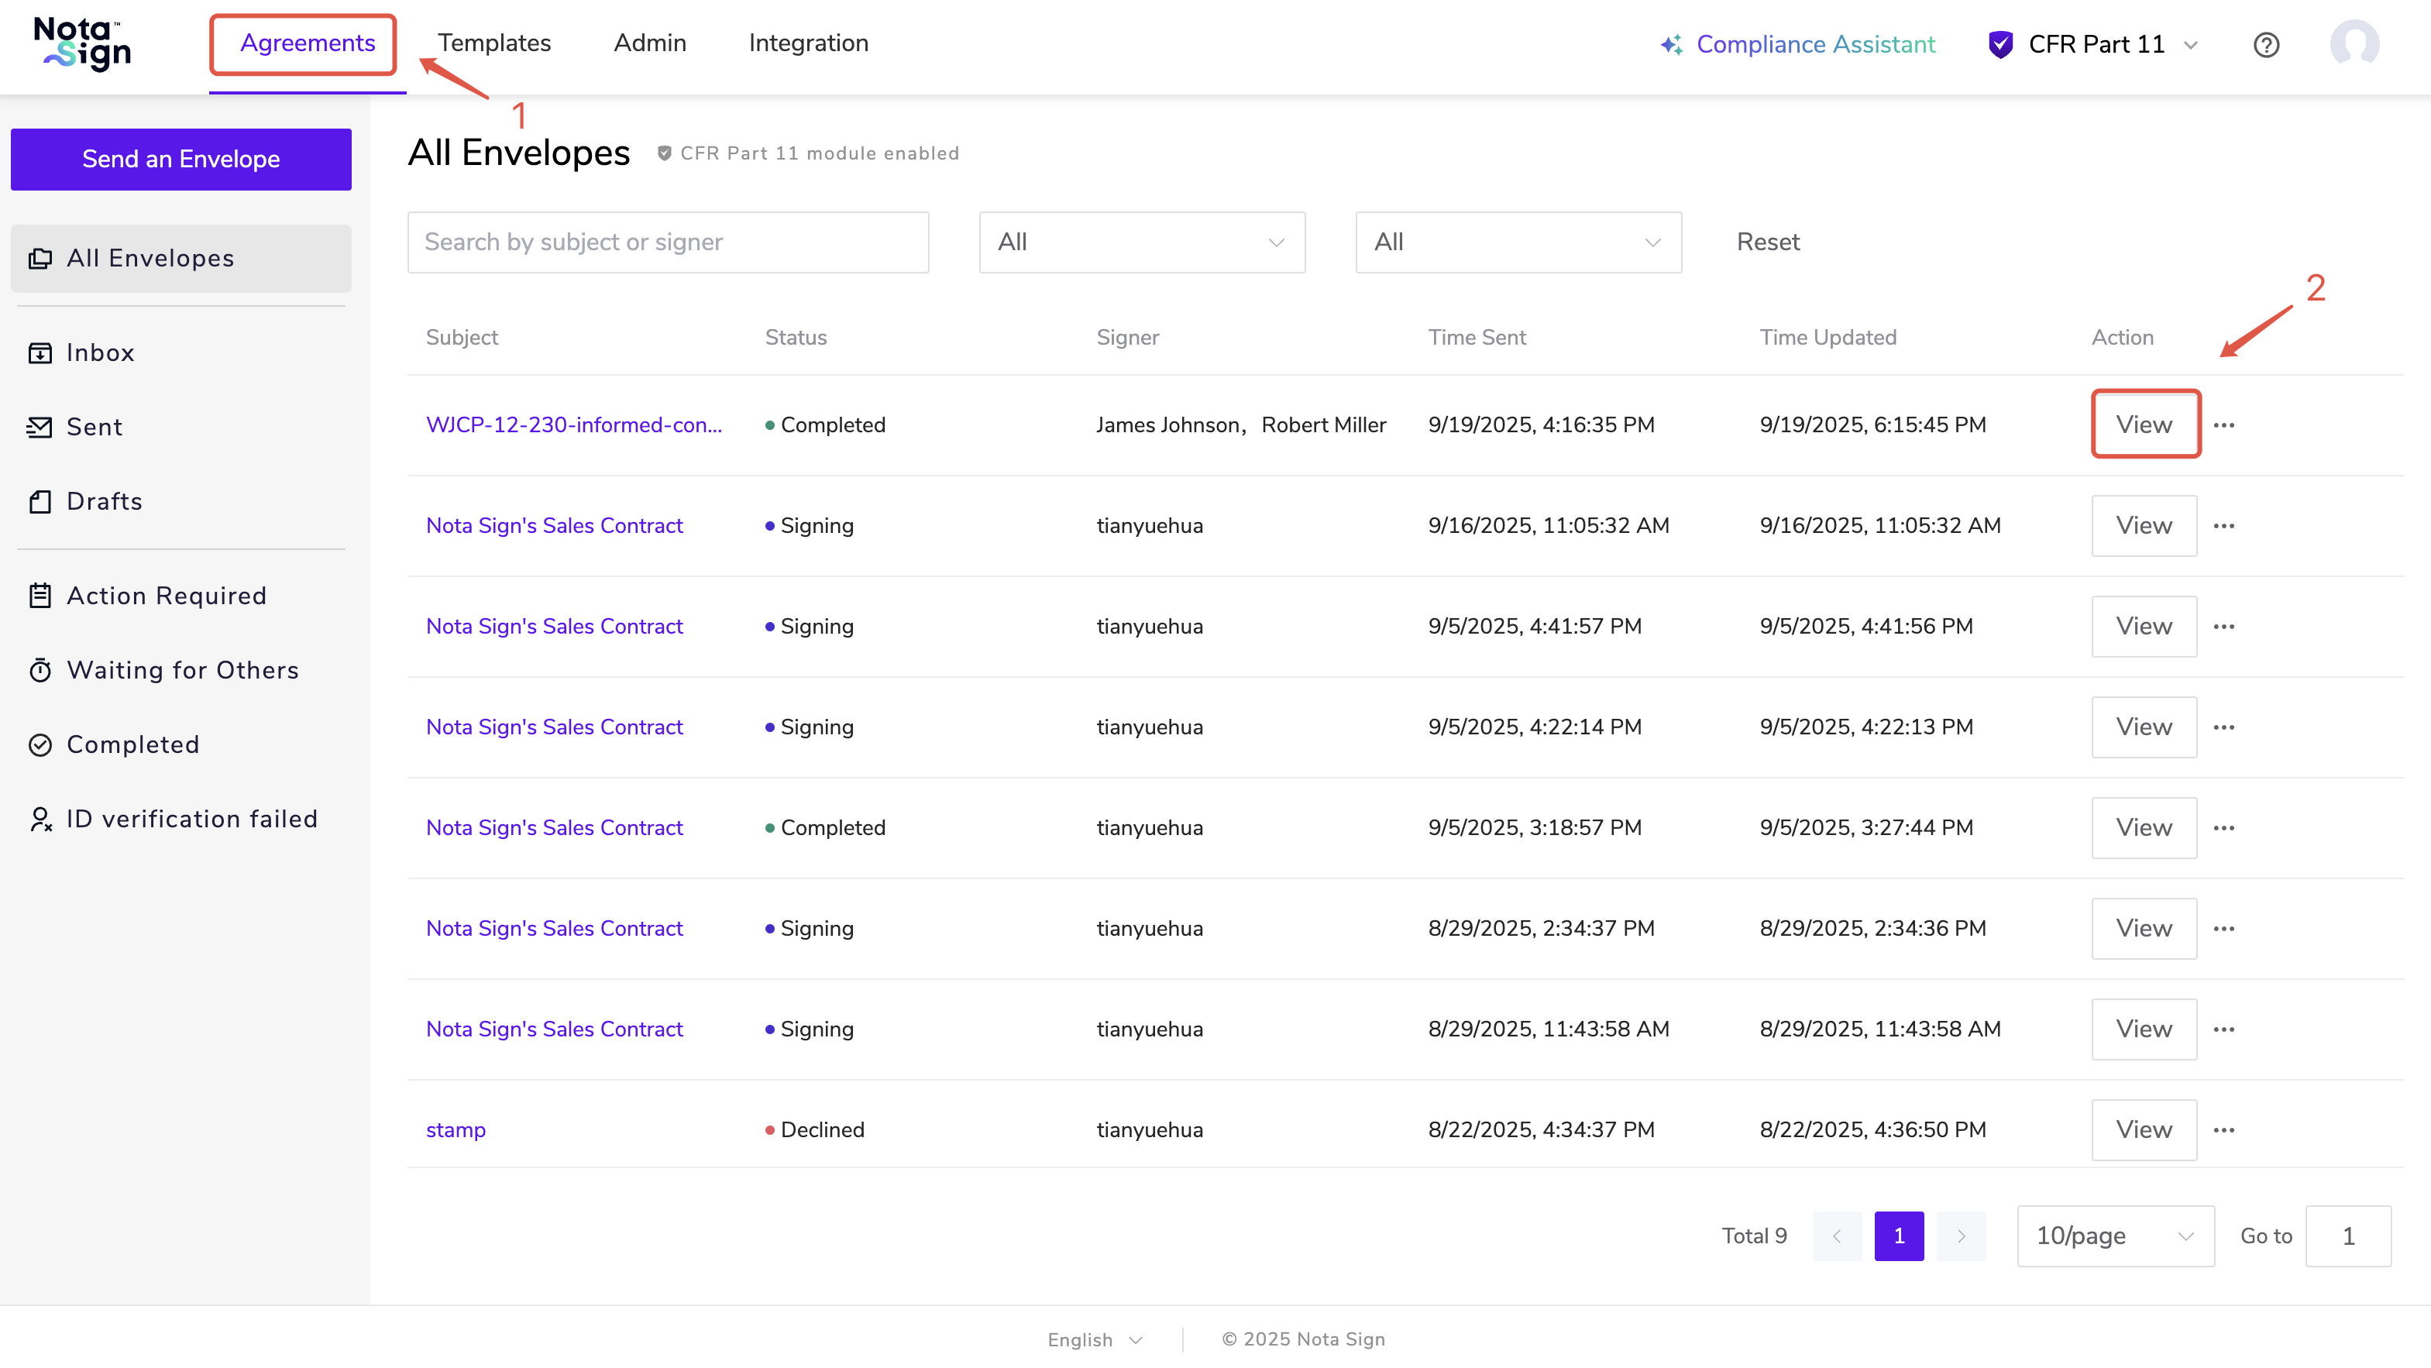
Task: Reset the envelope filters
Action: coord(1768,242)
